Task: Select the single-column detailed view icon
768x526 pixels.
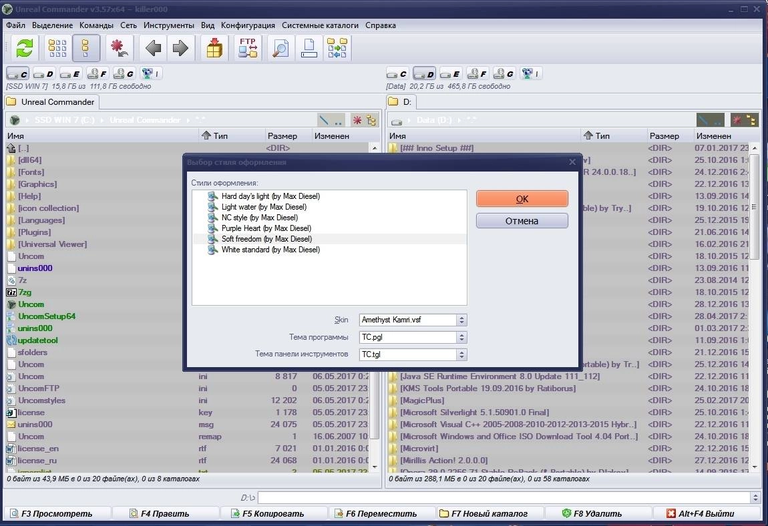Action: click(x=85, y=48)
